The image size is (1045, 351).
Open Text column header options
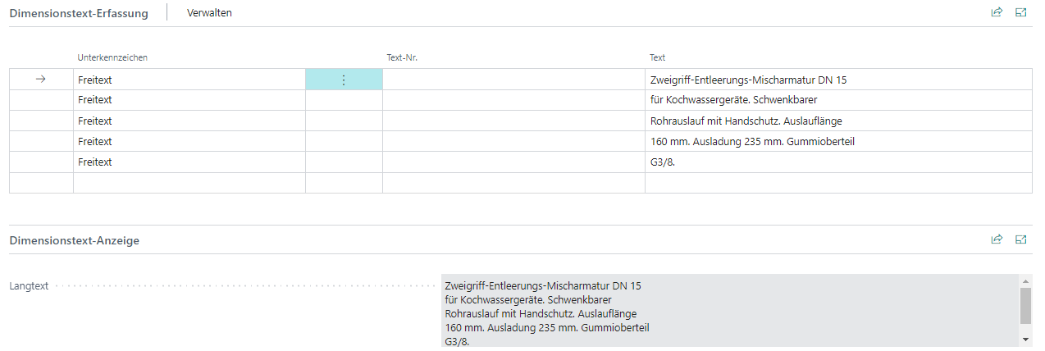[657, 57]
